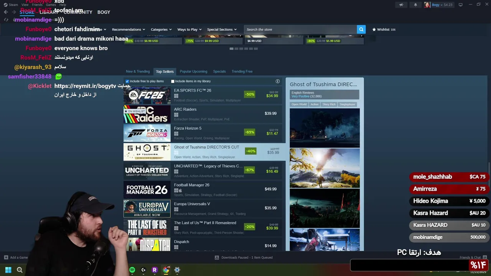Click the Windows platform icon under Europa Universalis V
Screen dimensions: 491x276
coord(176,209)
